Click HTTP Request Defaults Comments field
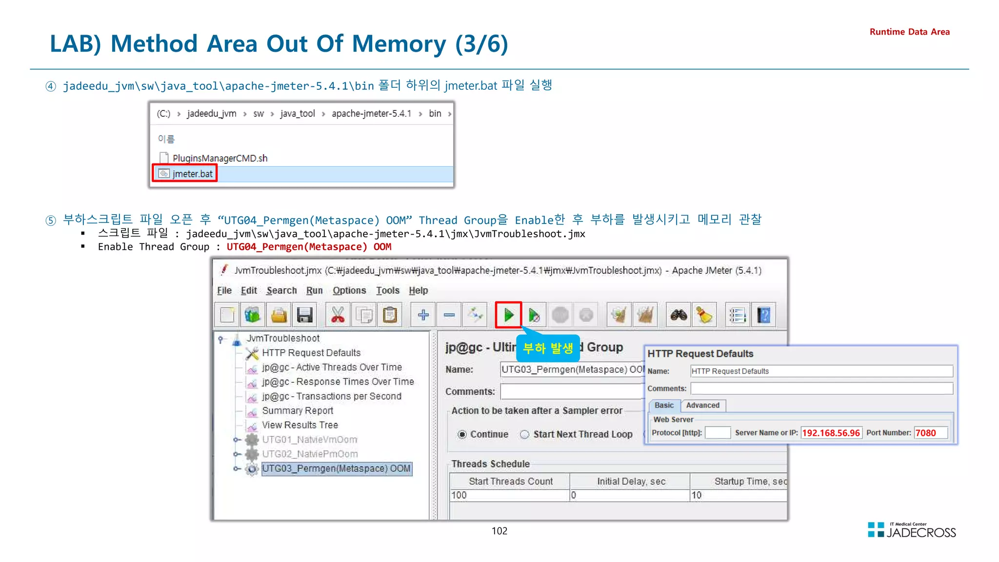The image size is (999, 562). [x=821, y=388]
